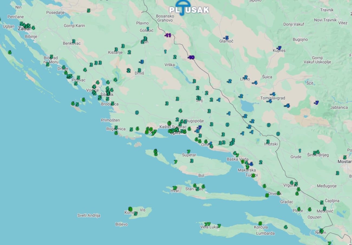Select the 3 marker below Supetar
Screen dimensions: 352x245
point(192,161)
